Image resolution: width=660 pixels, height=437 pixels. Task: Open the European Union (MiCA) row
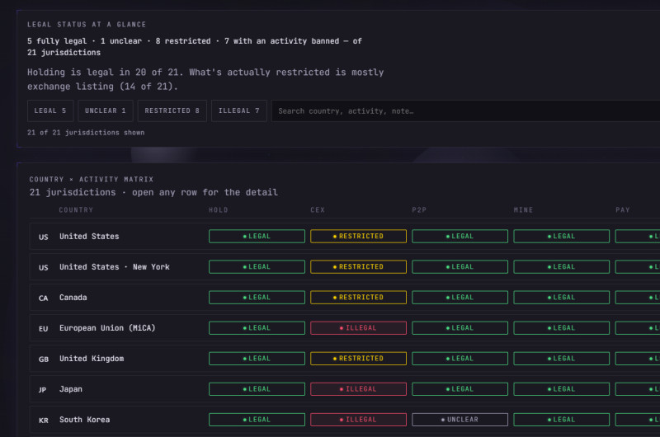click(345, 328)
